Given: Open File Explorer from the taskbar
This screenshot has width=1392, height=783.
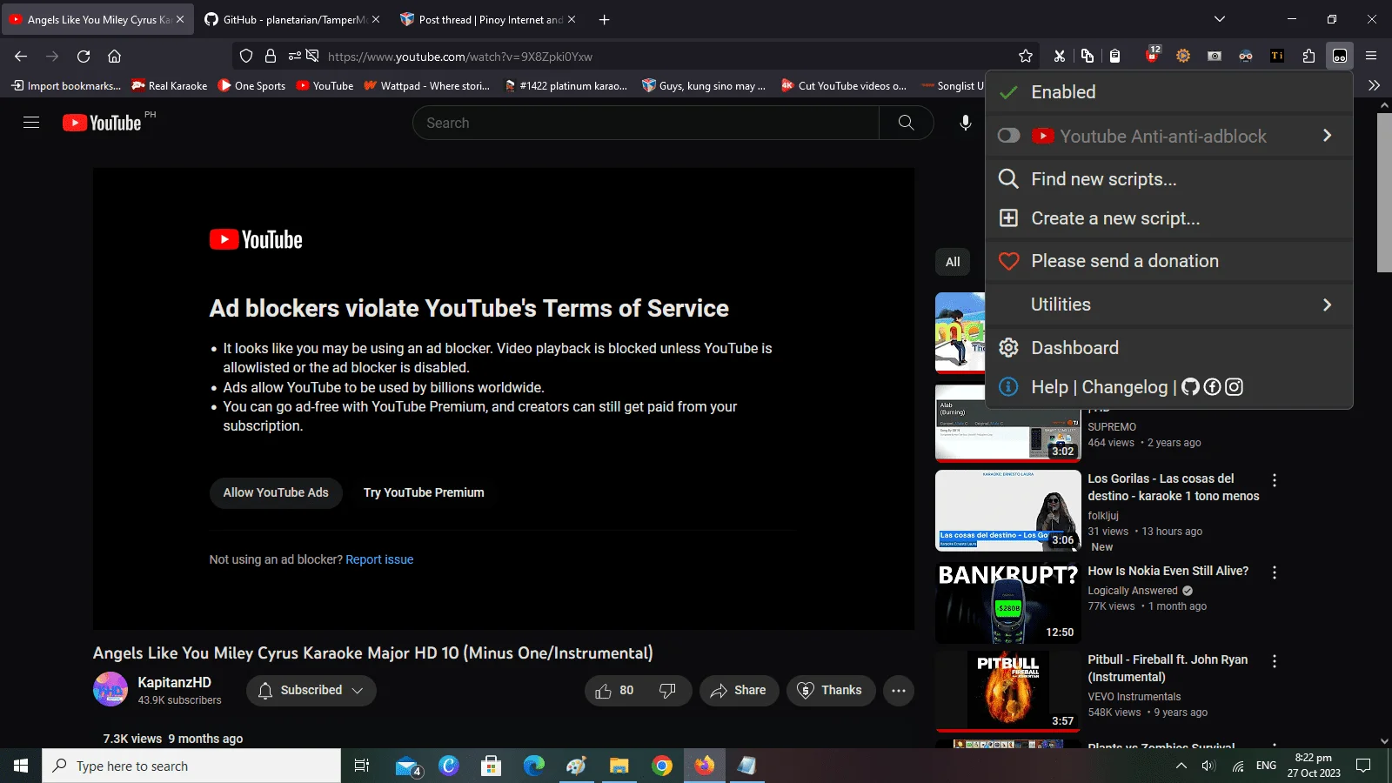Looking at the screenshot, I should 619,766.
